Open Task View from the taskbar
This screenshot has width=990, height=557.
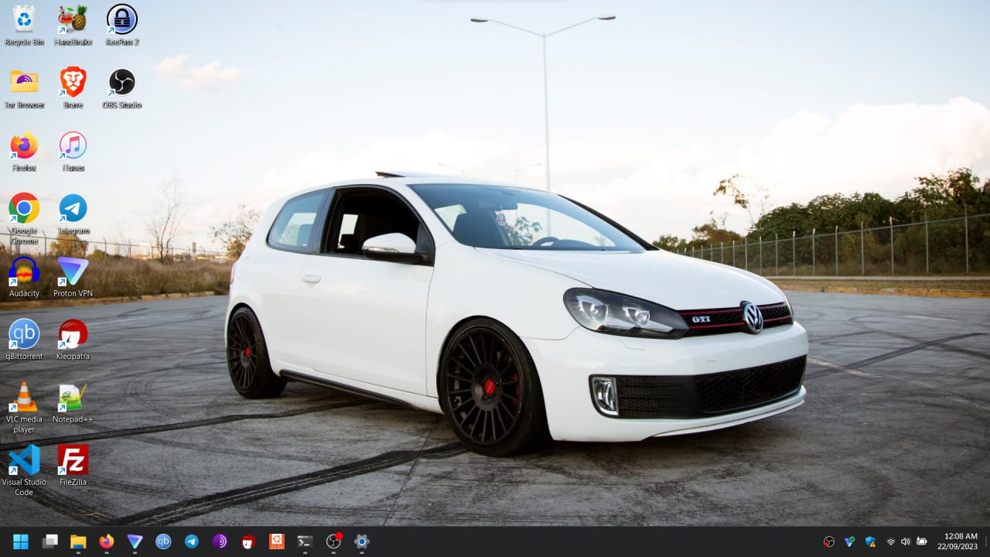[49, 542]
